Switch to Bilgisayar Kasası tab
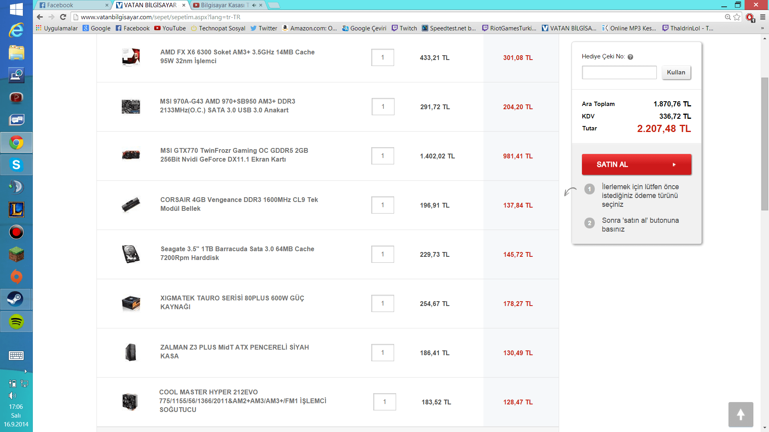Image resolution: width=769 pixels, height=432 pixels. [222, 5]
